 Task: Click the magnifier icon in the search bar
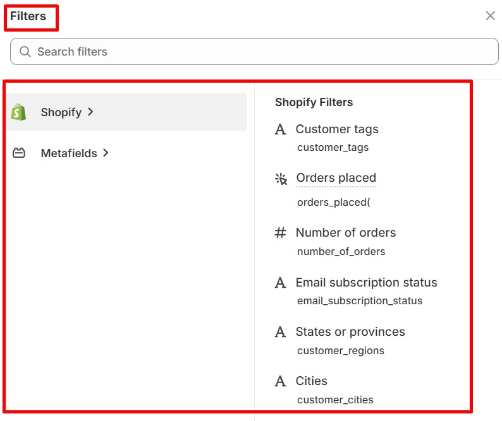[x=25, y=52]
